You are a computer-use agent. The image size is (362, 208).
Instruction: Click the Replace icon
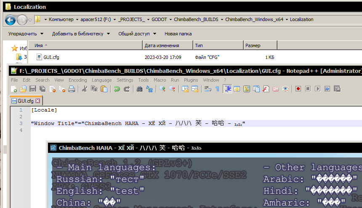point(149,89)
